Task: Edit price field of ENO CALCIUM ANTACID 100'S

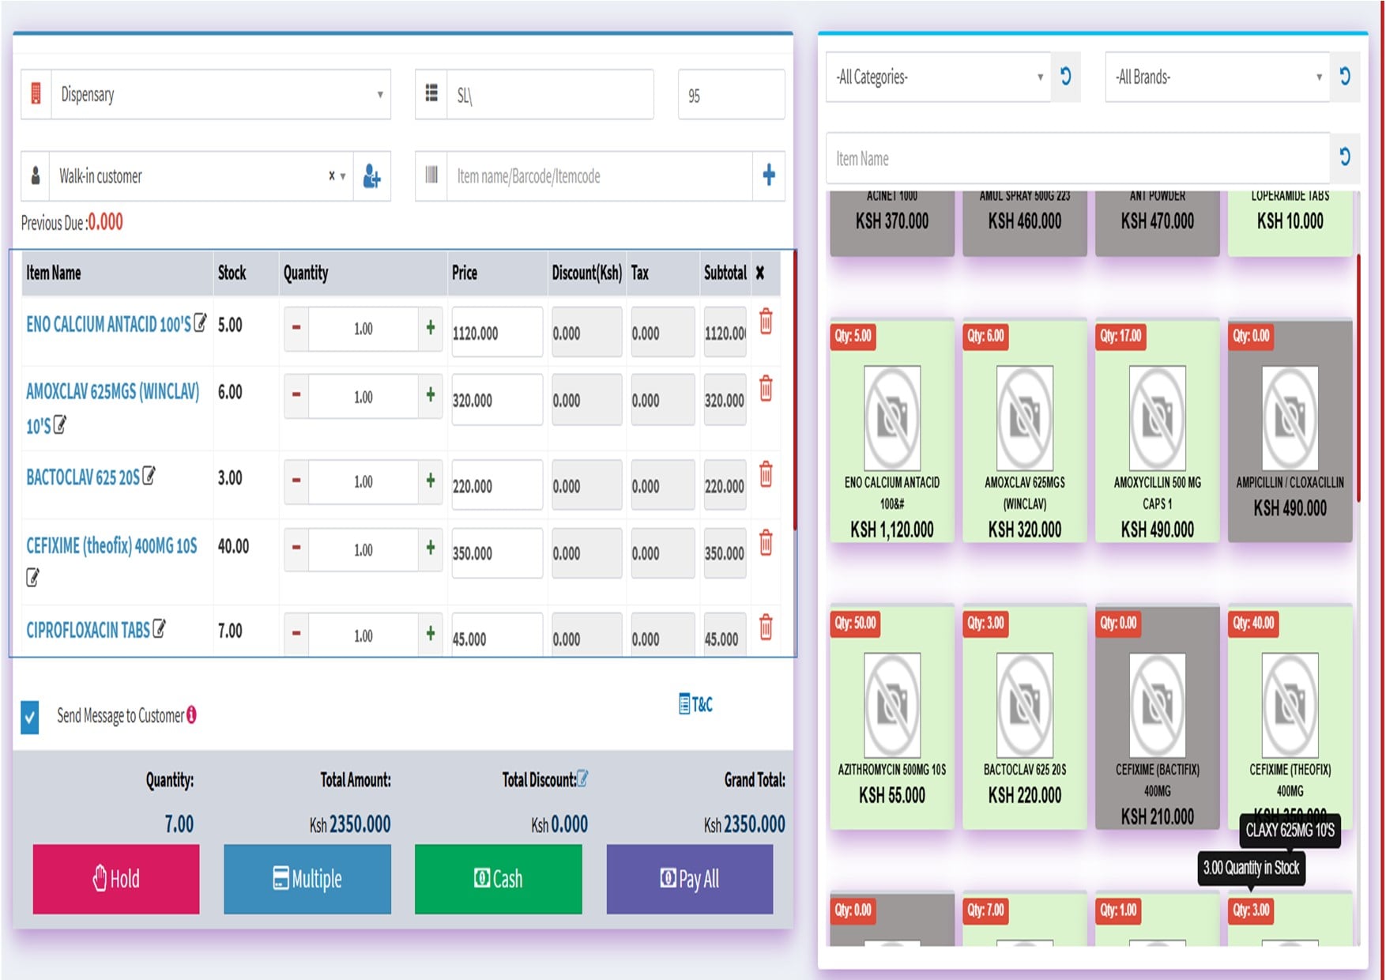Action: 497,332
